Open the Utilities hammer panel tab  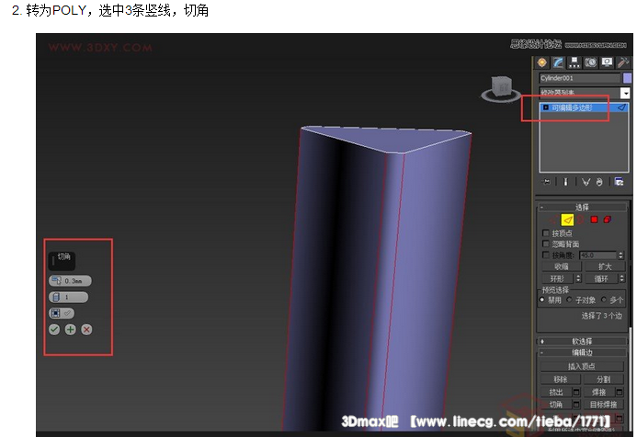point(622,62)
